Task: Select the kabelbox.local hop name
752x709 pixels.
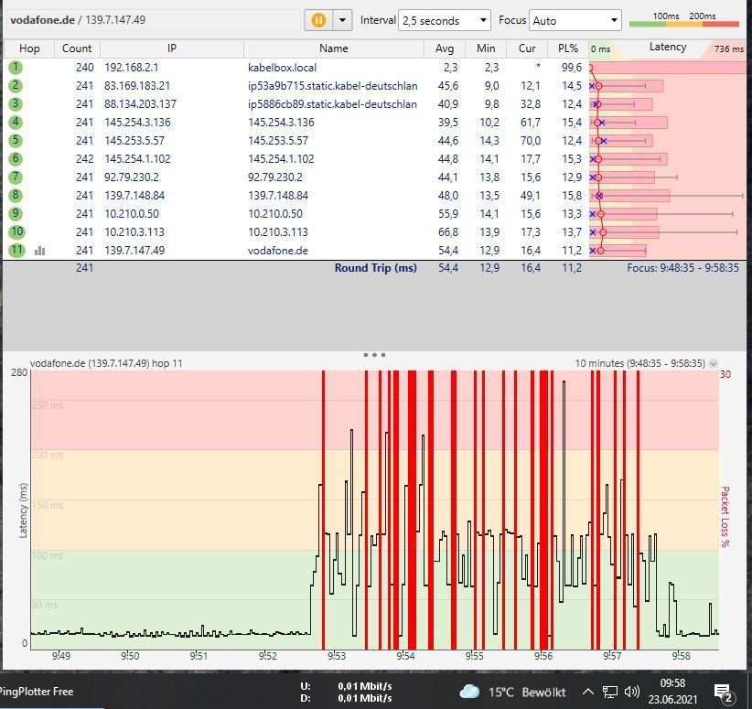Action: [282, 68]
